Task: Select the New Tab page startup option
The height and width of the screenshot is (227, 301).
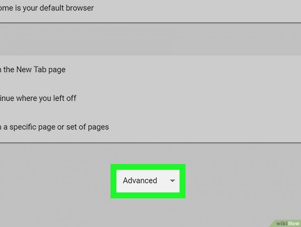Action: tap(33, 70)
